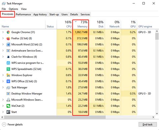This screenshot has width=159, height=130.
Task: Select the 1,092.7 MB memory cell
Action: pos(81,32)
